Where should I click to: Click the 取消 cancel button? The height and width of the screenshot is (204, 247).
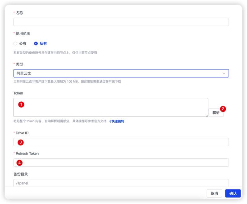(x=214, y=193)
